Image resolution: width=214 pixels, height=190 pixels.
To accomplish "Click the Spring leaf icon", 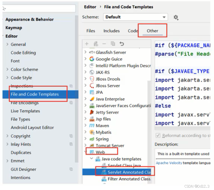I will (92, 139).
